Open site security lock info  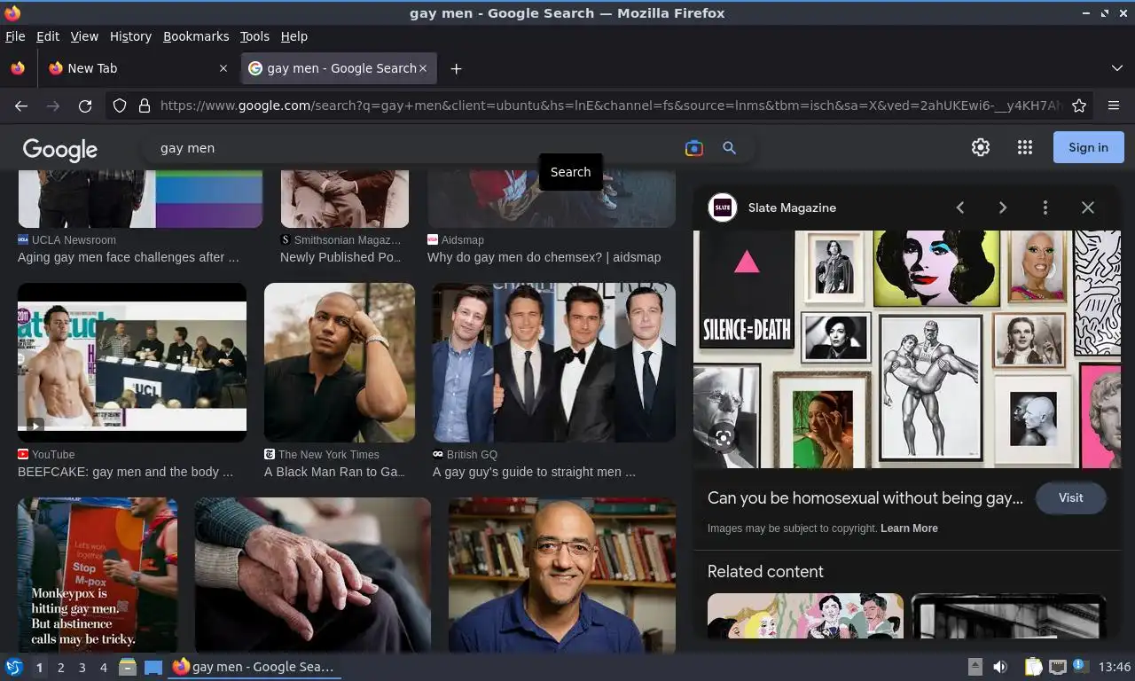[145, 106]
